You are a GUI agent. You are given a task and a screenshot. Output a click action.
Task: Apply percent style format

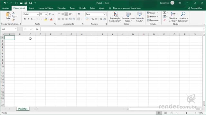coord(93,19)
